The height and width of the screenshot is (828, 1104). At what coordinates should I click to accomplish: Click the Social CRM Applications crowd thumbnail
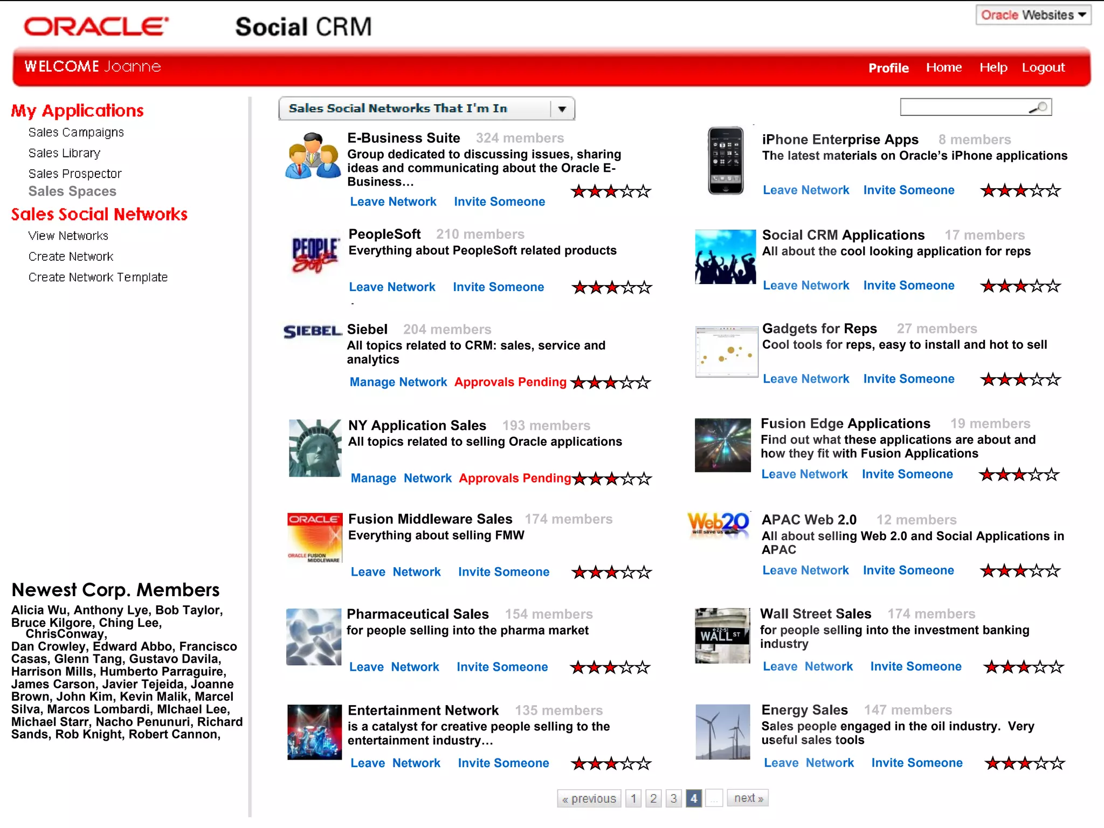point(726,257)
